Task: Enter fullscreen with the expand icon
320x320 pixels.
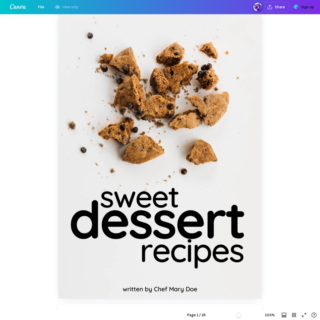Action: [x=304, y=315]
